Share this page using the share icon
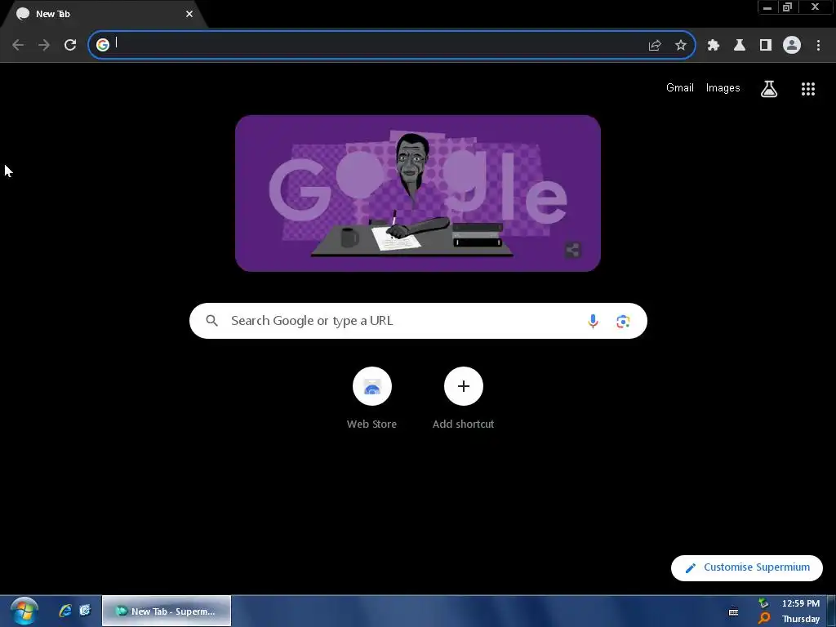The width and height of the screenshot is (836, 627). pos(654,46)
